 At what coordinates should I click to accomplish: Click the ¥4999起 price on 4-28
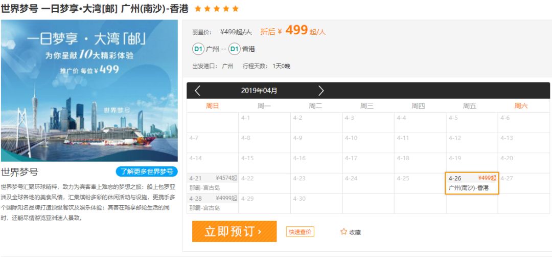coord(226,198)
